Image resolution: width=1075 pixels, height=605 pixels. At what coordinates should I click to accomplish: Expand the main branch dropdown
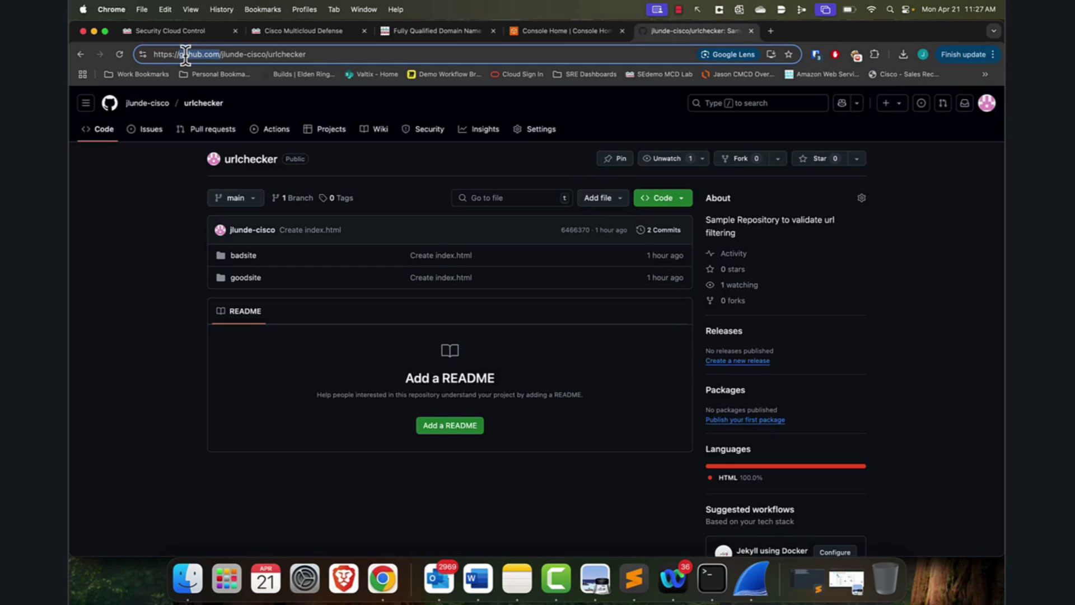pos(235,198)
